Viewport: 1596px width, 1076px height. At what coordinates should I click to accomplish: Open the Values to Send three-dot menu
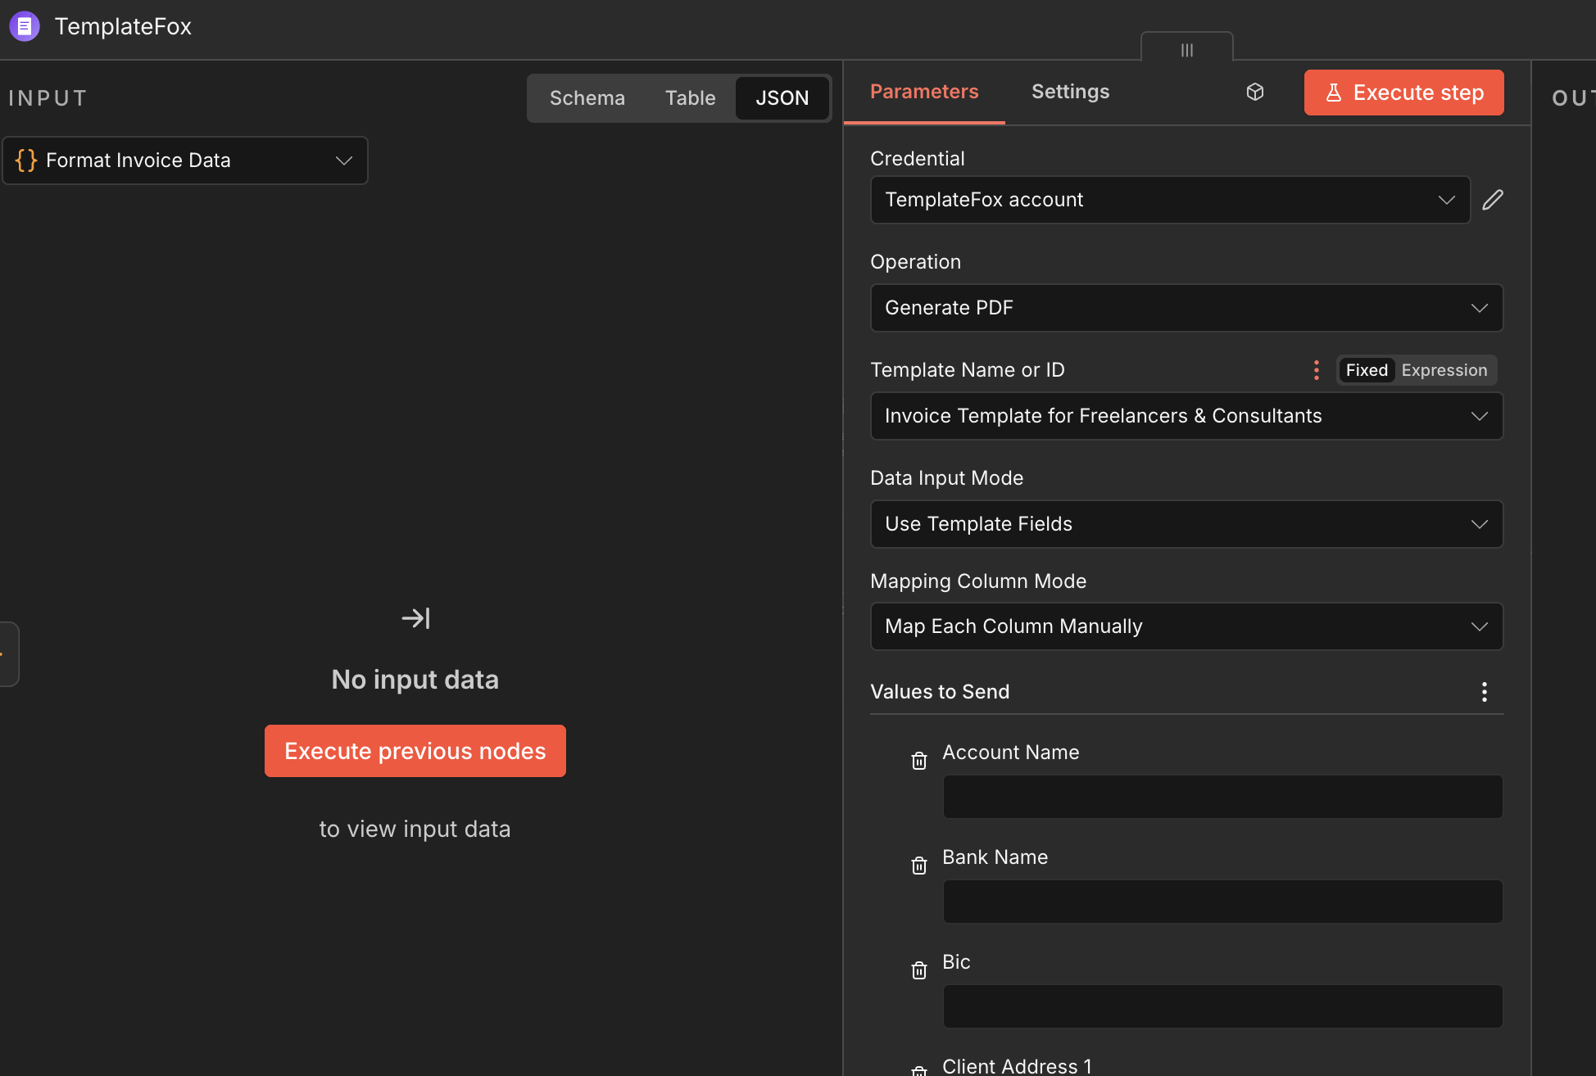[1485, 692]
